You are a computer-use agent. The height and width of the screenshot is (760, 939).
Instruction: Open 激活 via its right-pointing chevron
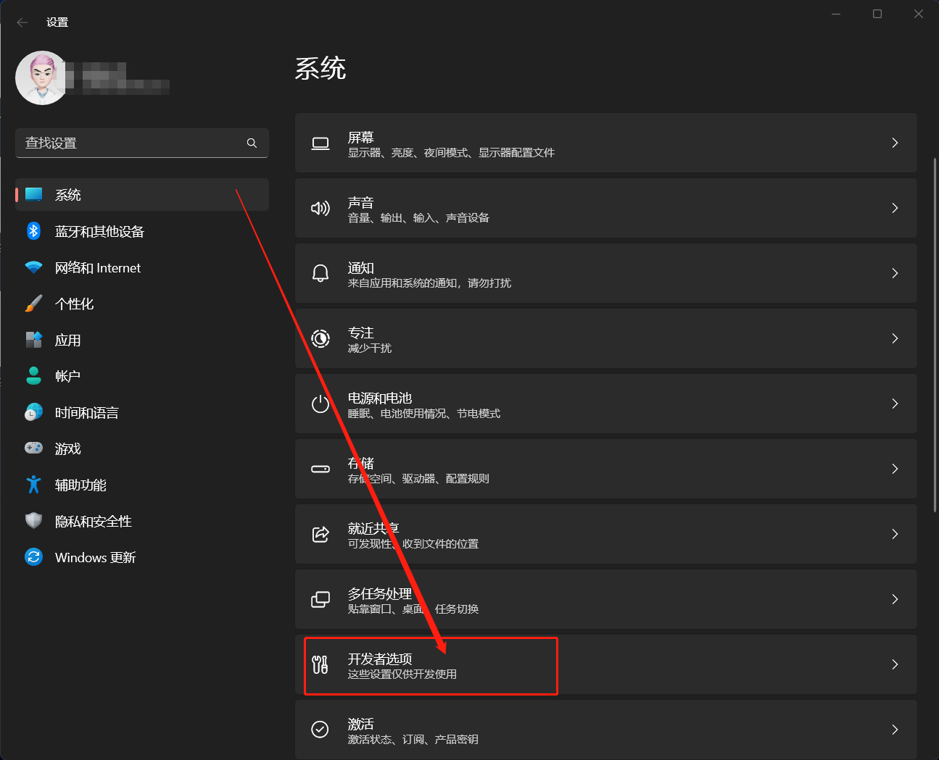[894, 730]
